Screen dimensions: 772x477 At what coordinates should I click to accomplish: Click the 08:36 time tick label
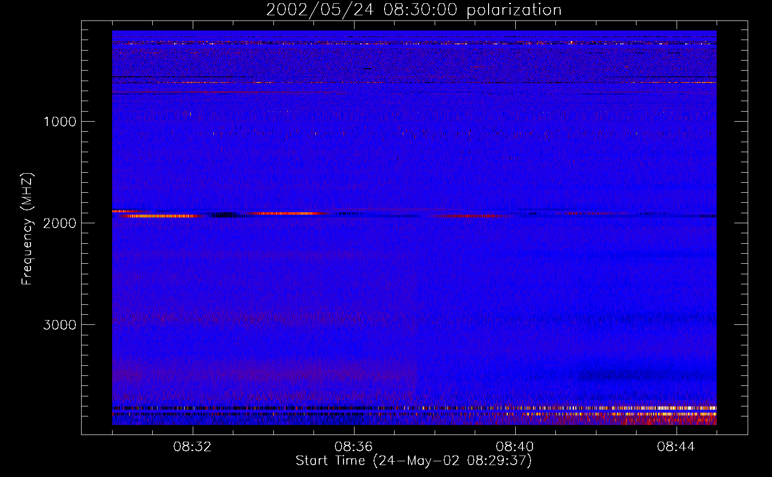click(x=354, y=447)
